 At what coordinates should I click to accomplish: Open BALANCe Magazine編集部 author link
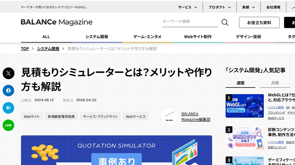pos(196,117)
